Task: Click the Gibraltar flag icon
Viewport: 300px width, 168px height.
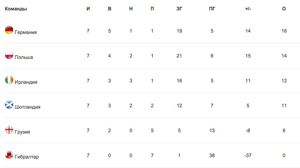Action: pyautogui.click(x=9, y=154)
